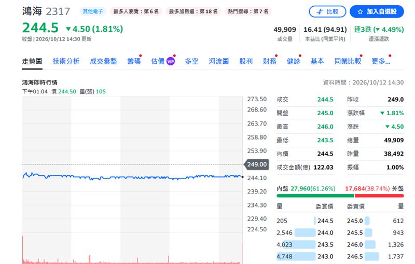
Task: Click the ask price 246.0 row
Action: [x=375, y=244]
